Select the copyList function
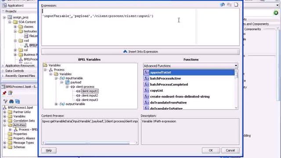Viewport: 281px width, 158px height. (156, 91)
